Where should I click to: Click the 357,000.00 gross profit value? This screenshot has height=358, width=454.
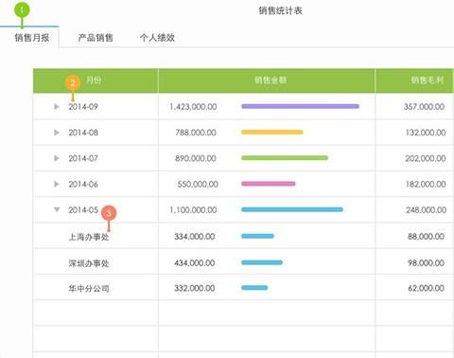tap(424, 107)
